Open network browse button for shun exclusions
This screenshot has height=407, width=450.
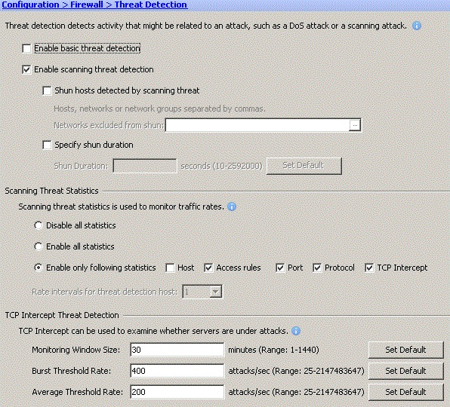coord(355,125)
